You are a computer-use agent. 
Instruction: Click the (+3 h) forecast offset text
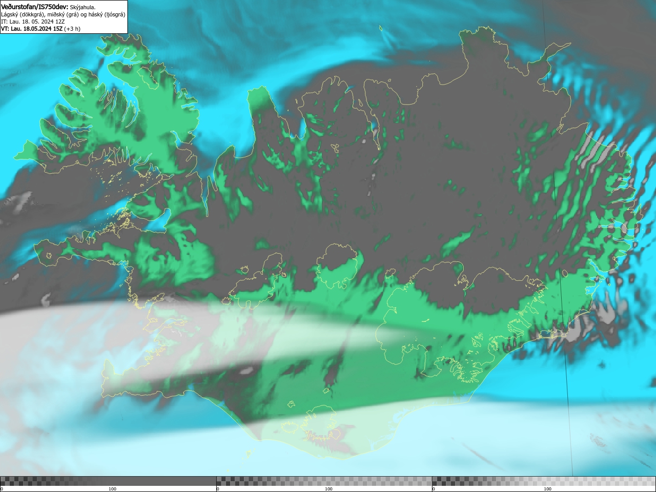click(x=72, y=29)
